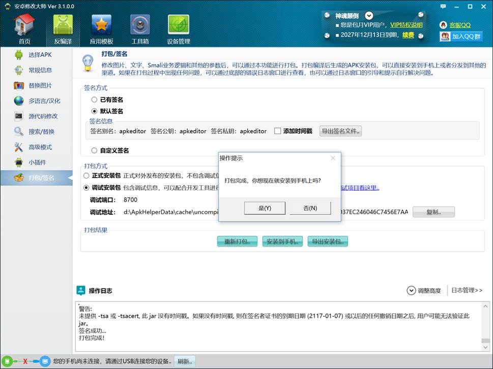Open 应用模板 star icon

(101, 24)
